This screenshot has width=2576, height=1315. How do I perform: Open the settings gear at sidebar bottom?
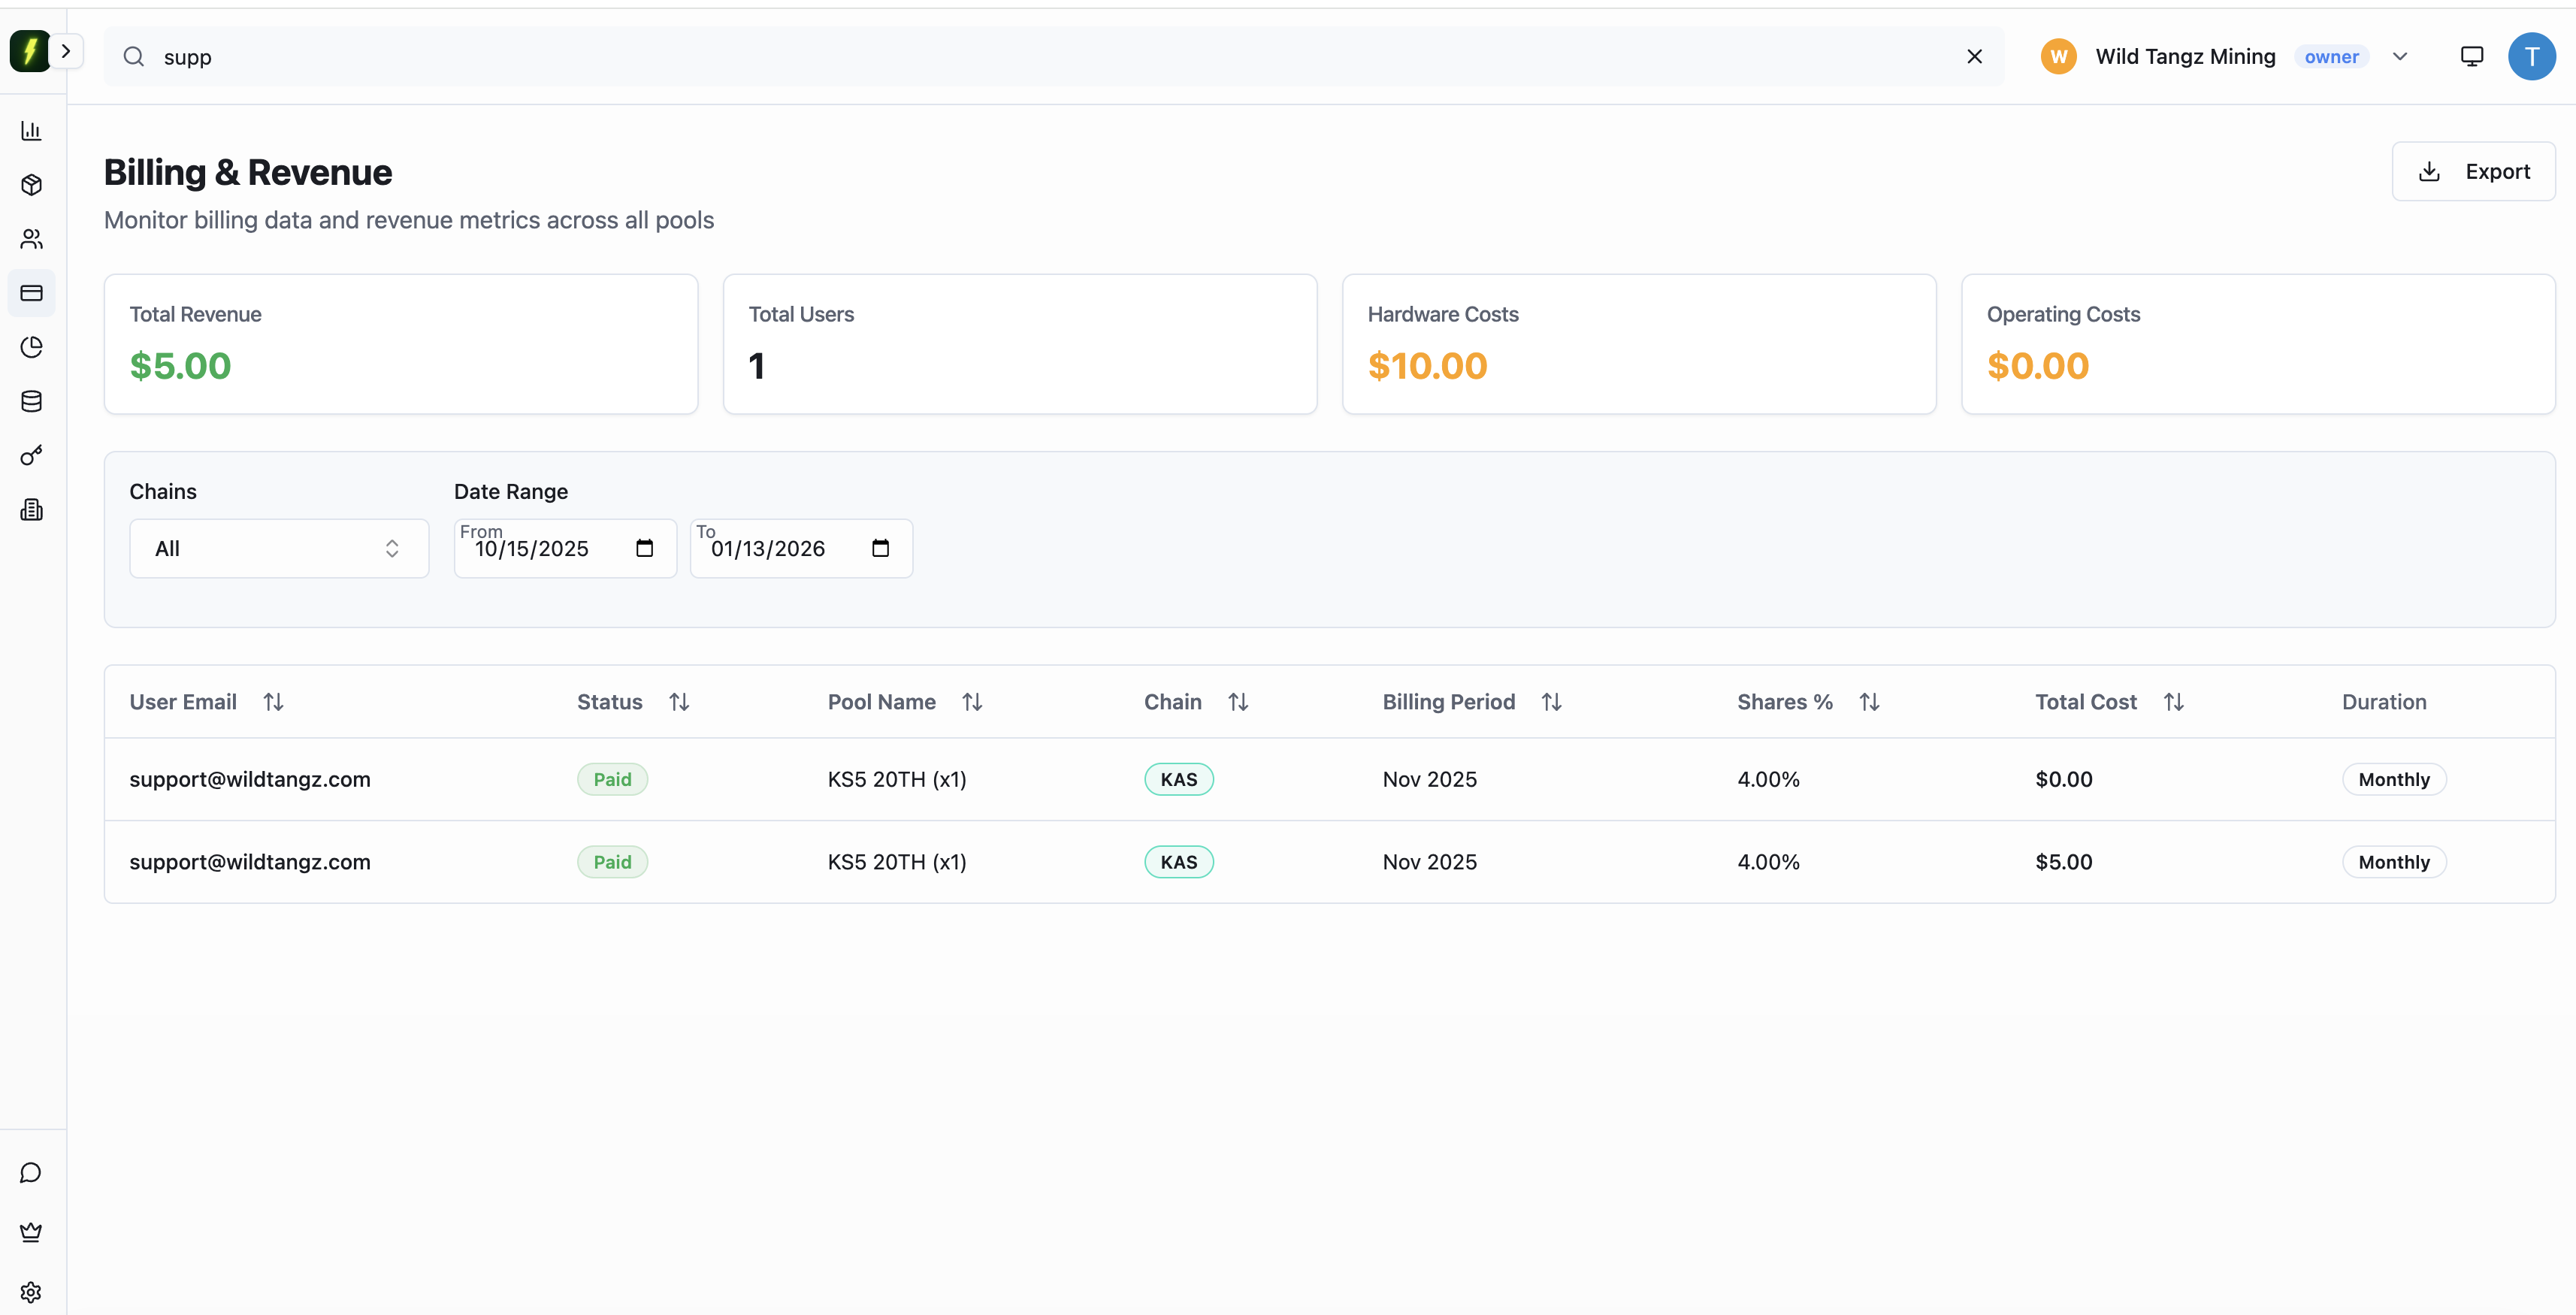31,1292
